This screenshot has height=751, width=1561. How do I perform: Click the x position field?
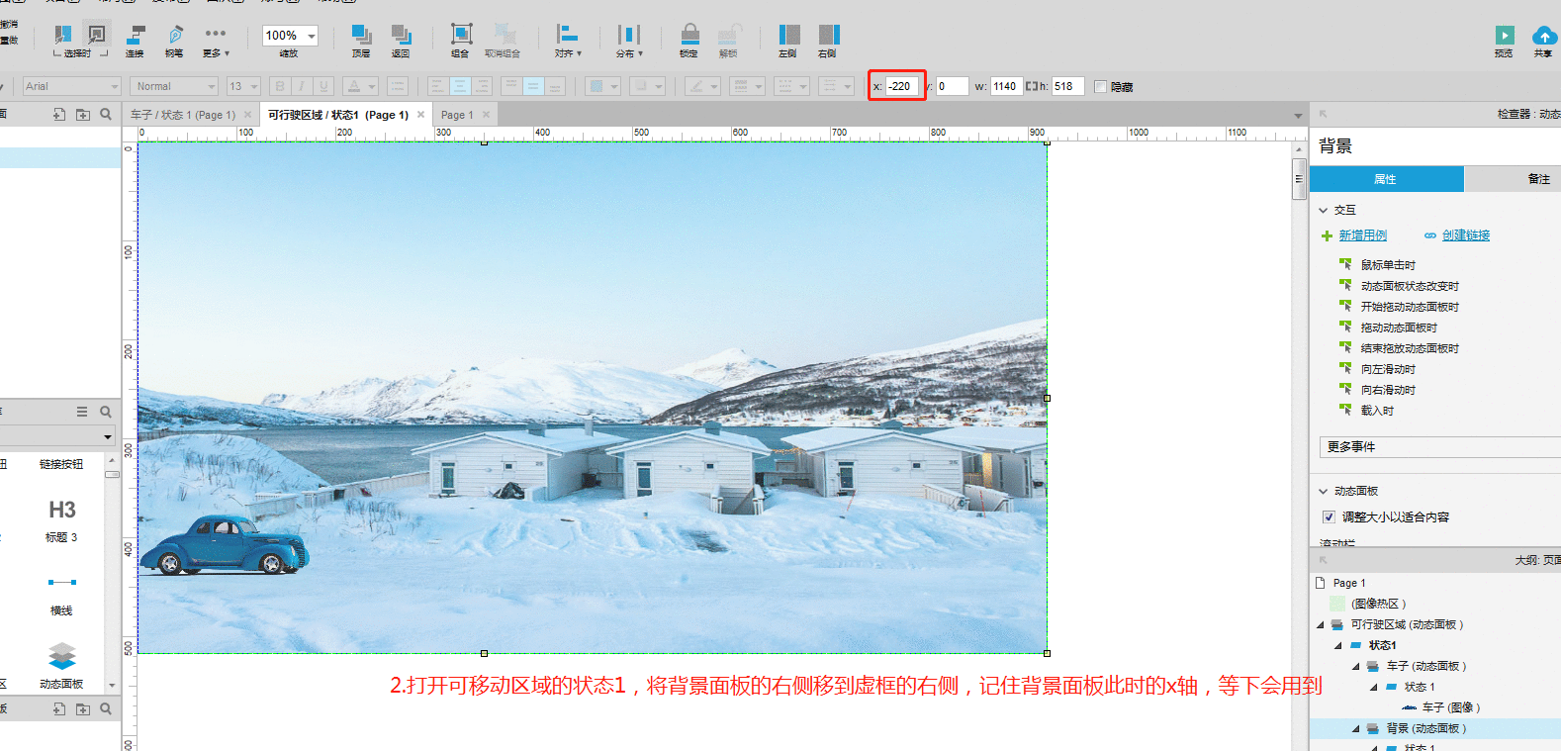click(x=902, y=86)
